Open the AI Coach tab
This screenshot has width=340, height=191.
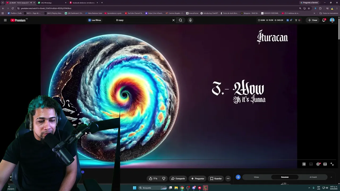[313, 177]
